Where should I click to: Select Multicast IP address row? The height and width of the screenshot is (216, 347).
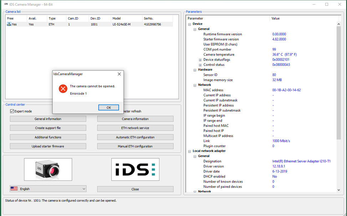pyautogui.click(x=262, y=136)
